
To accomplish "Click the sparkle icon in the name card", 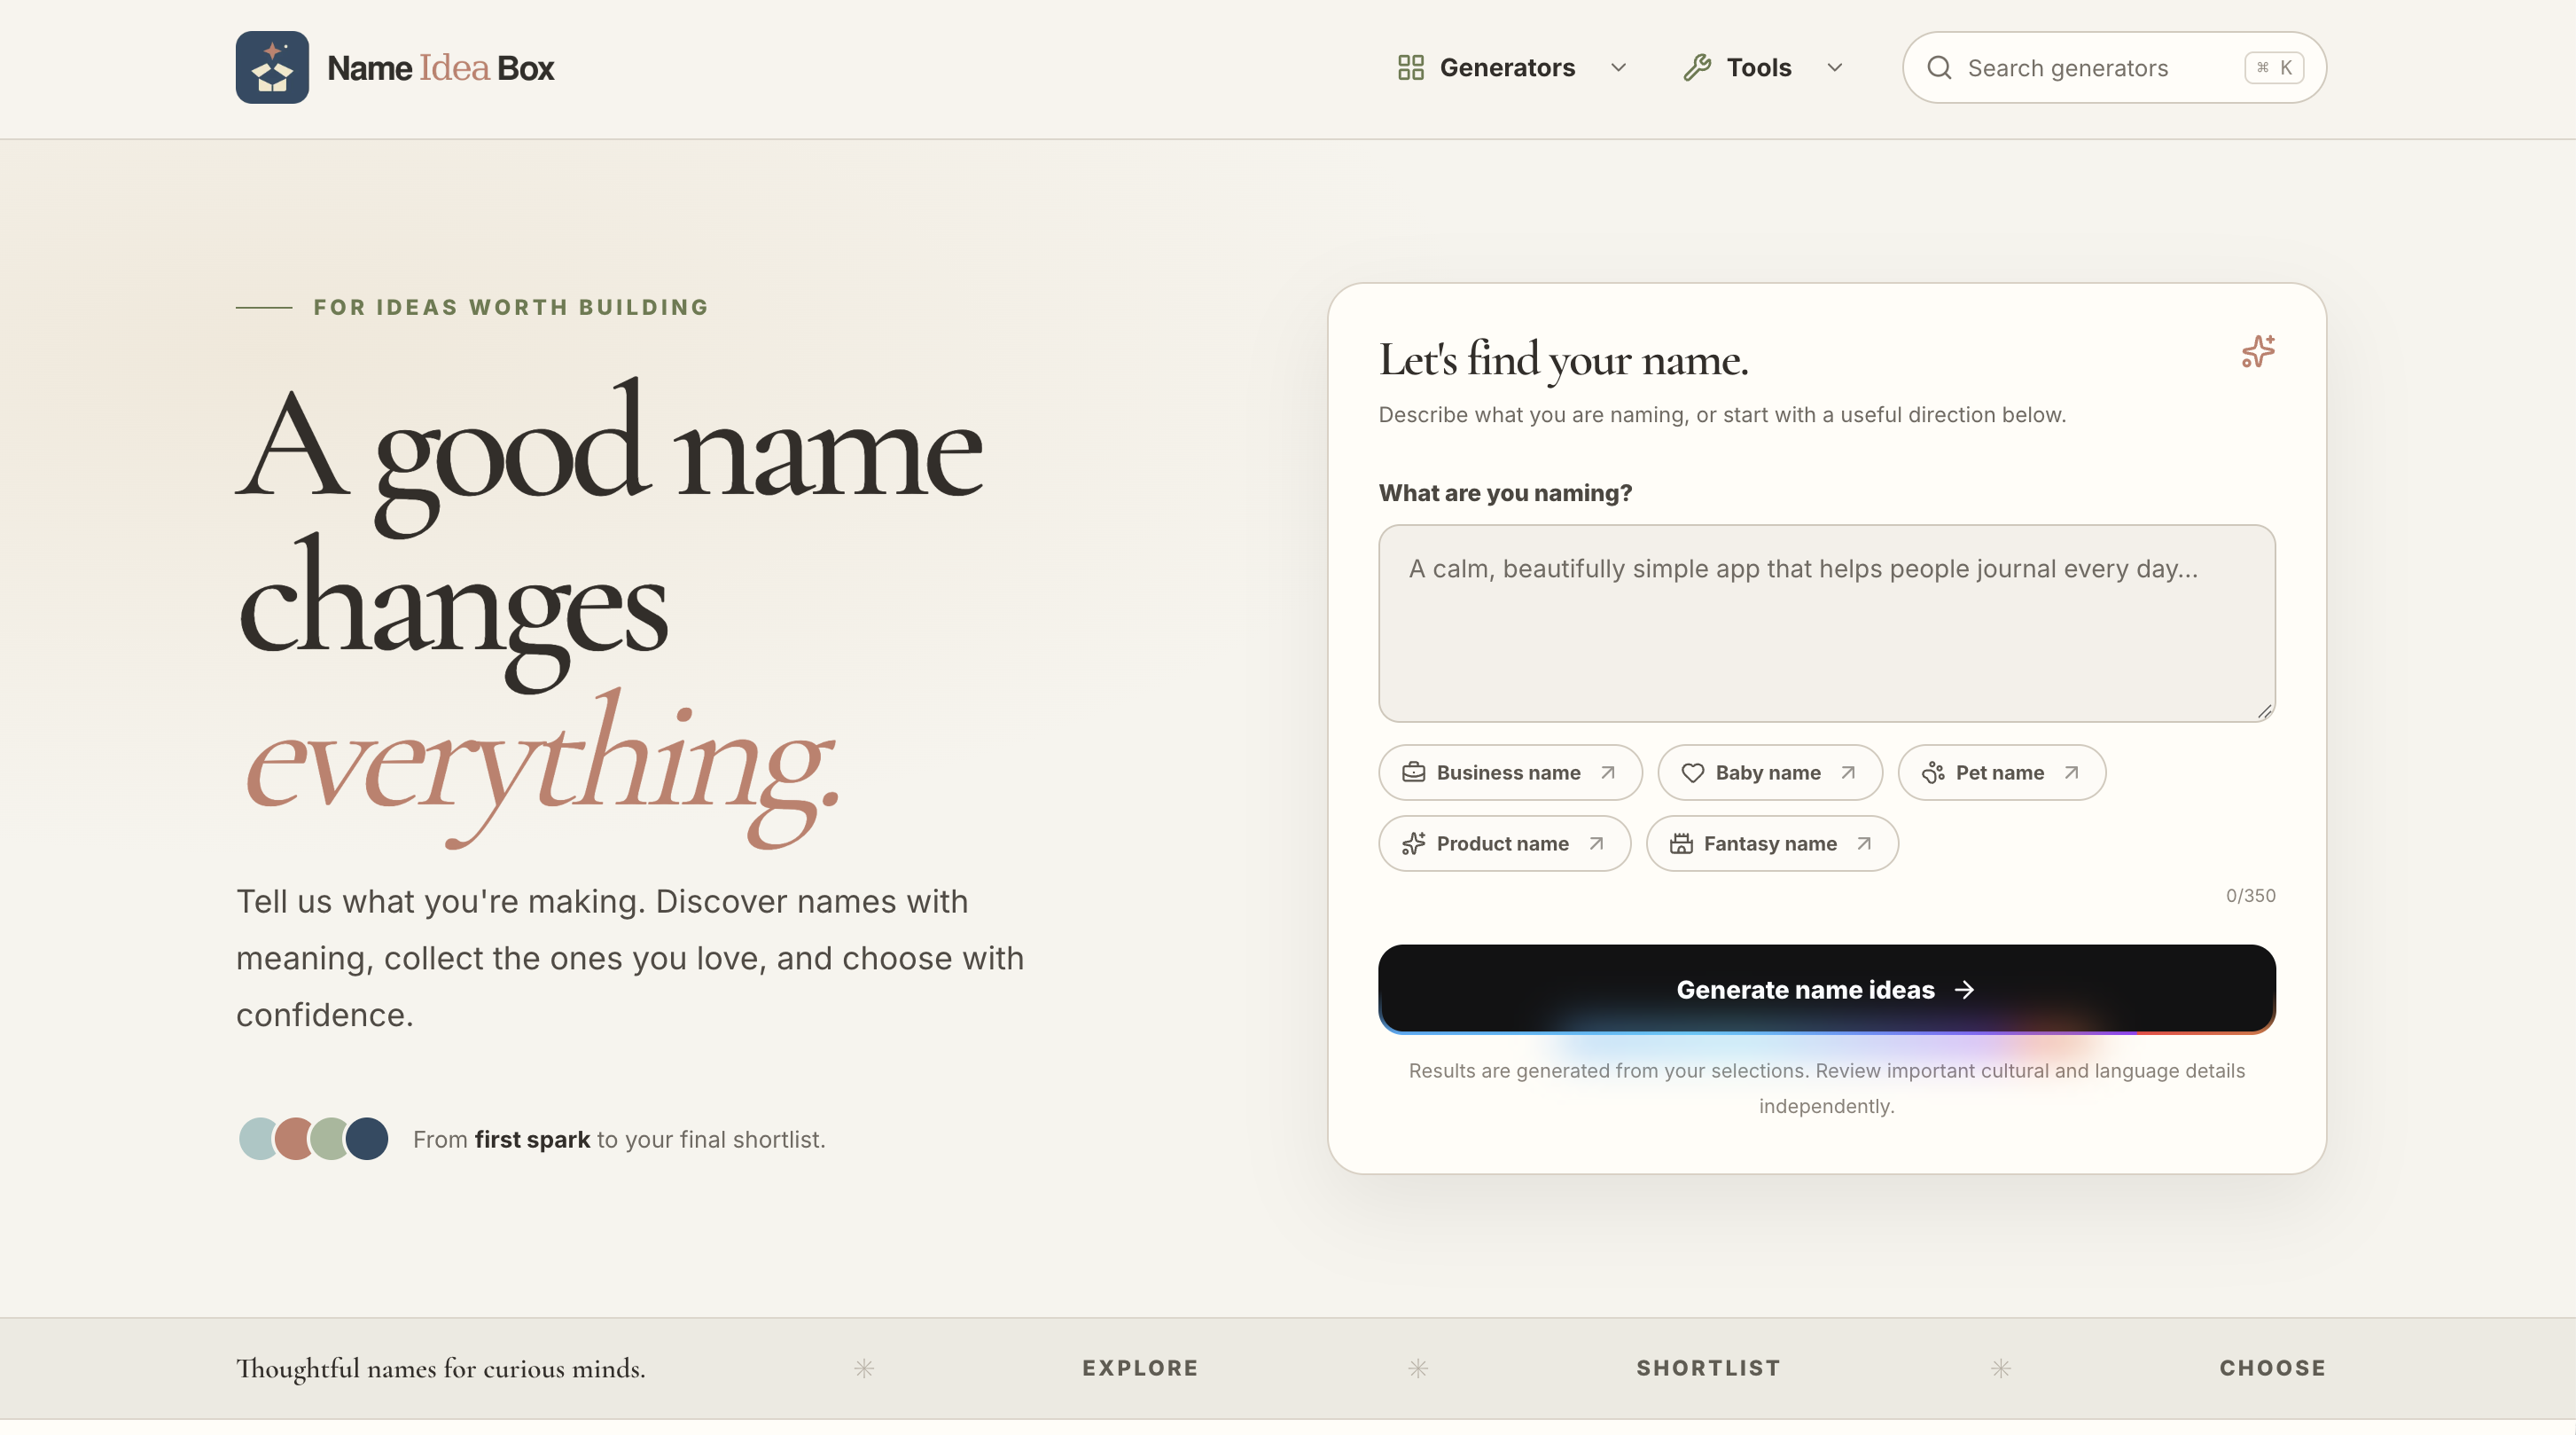I will 2258,351.
